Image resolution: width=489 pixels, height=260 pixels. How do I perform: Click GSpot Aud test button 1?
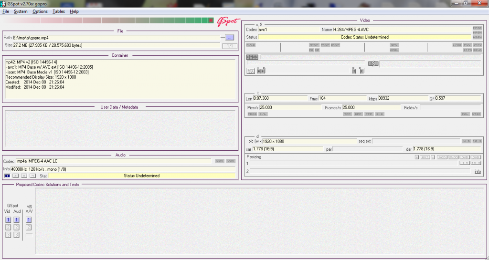16,220
